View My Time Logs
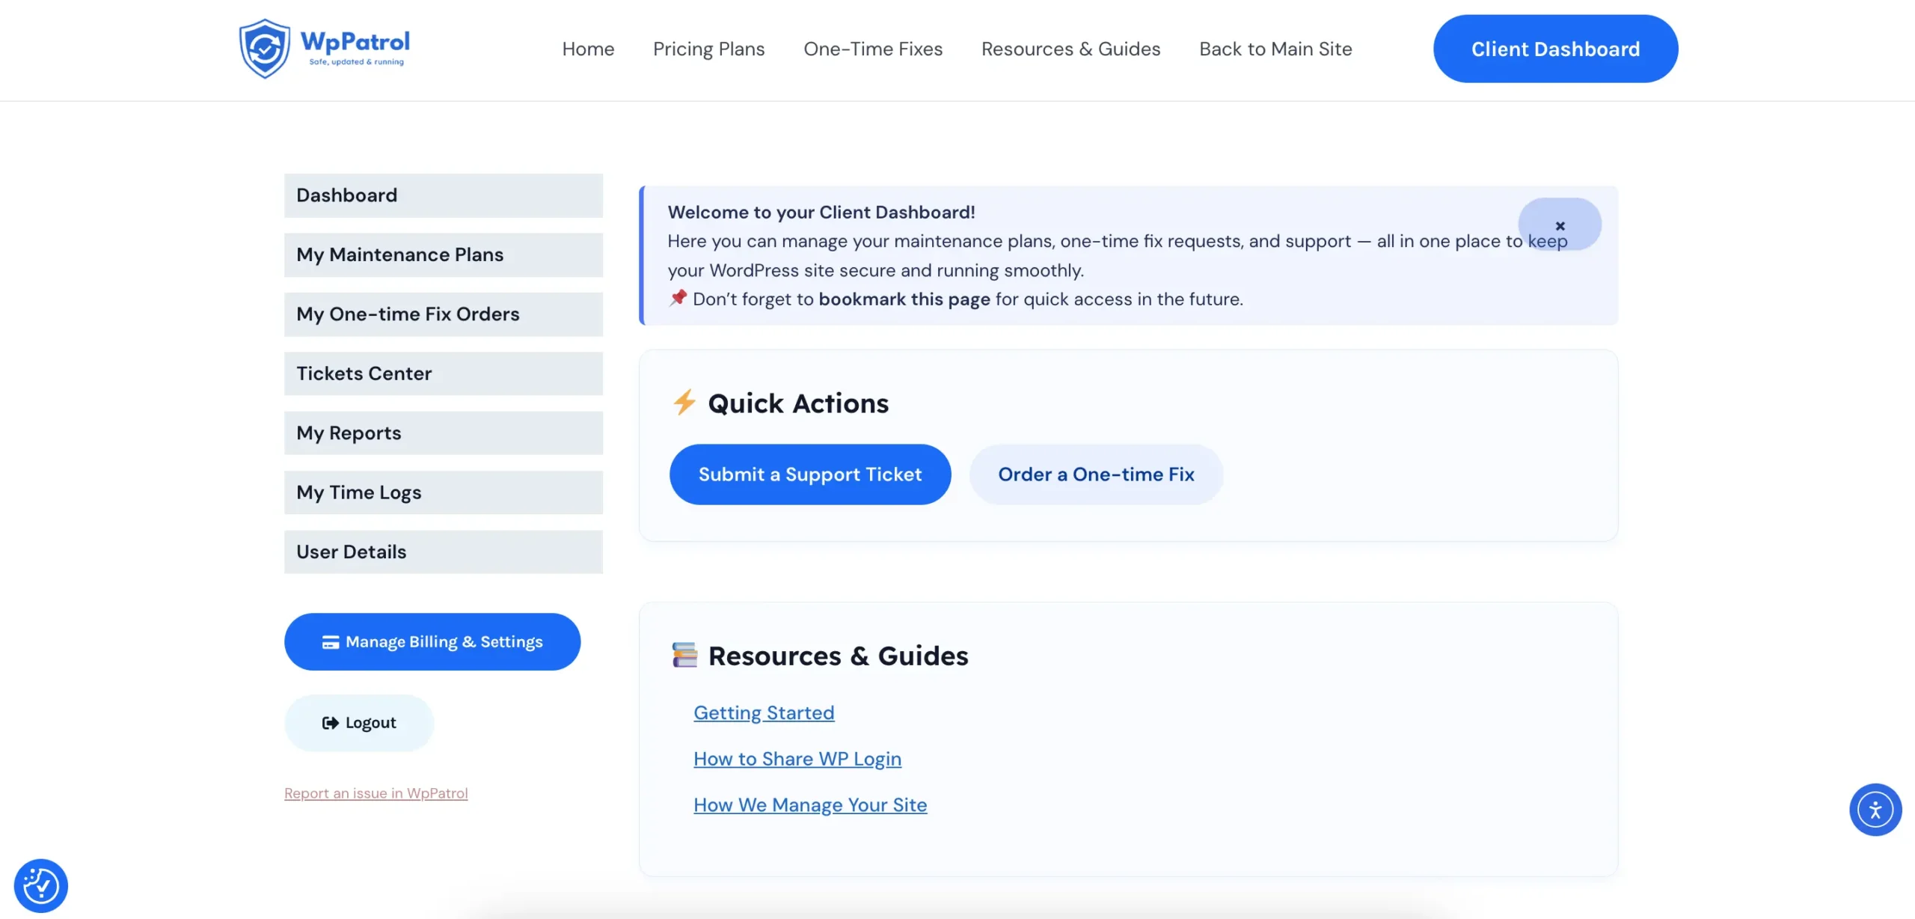 click(x=444, y=492)
